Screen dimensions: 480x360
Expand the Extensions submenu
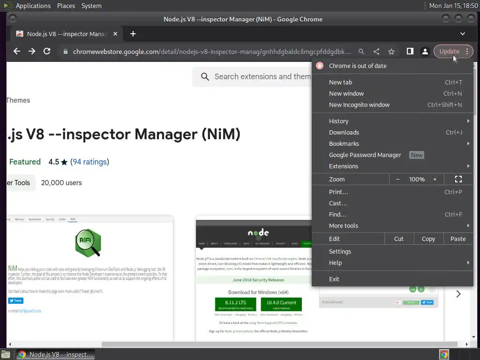coord(392,166)
